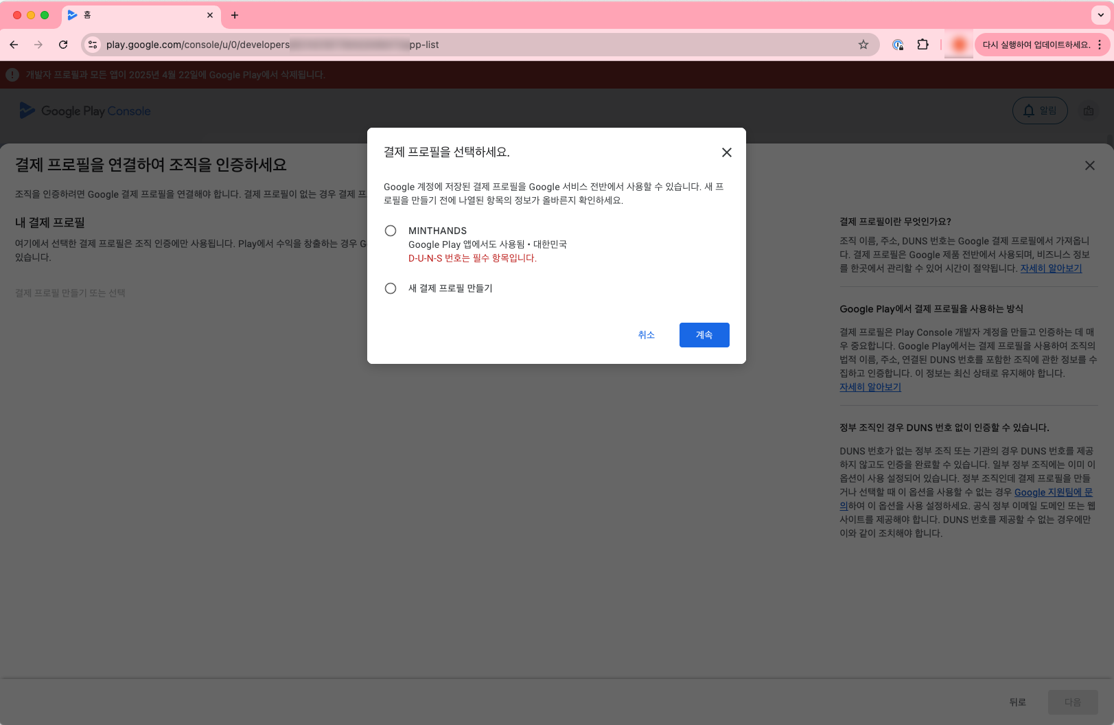Open the password manager extension icon

coord(898,45)
